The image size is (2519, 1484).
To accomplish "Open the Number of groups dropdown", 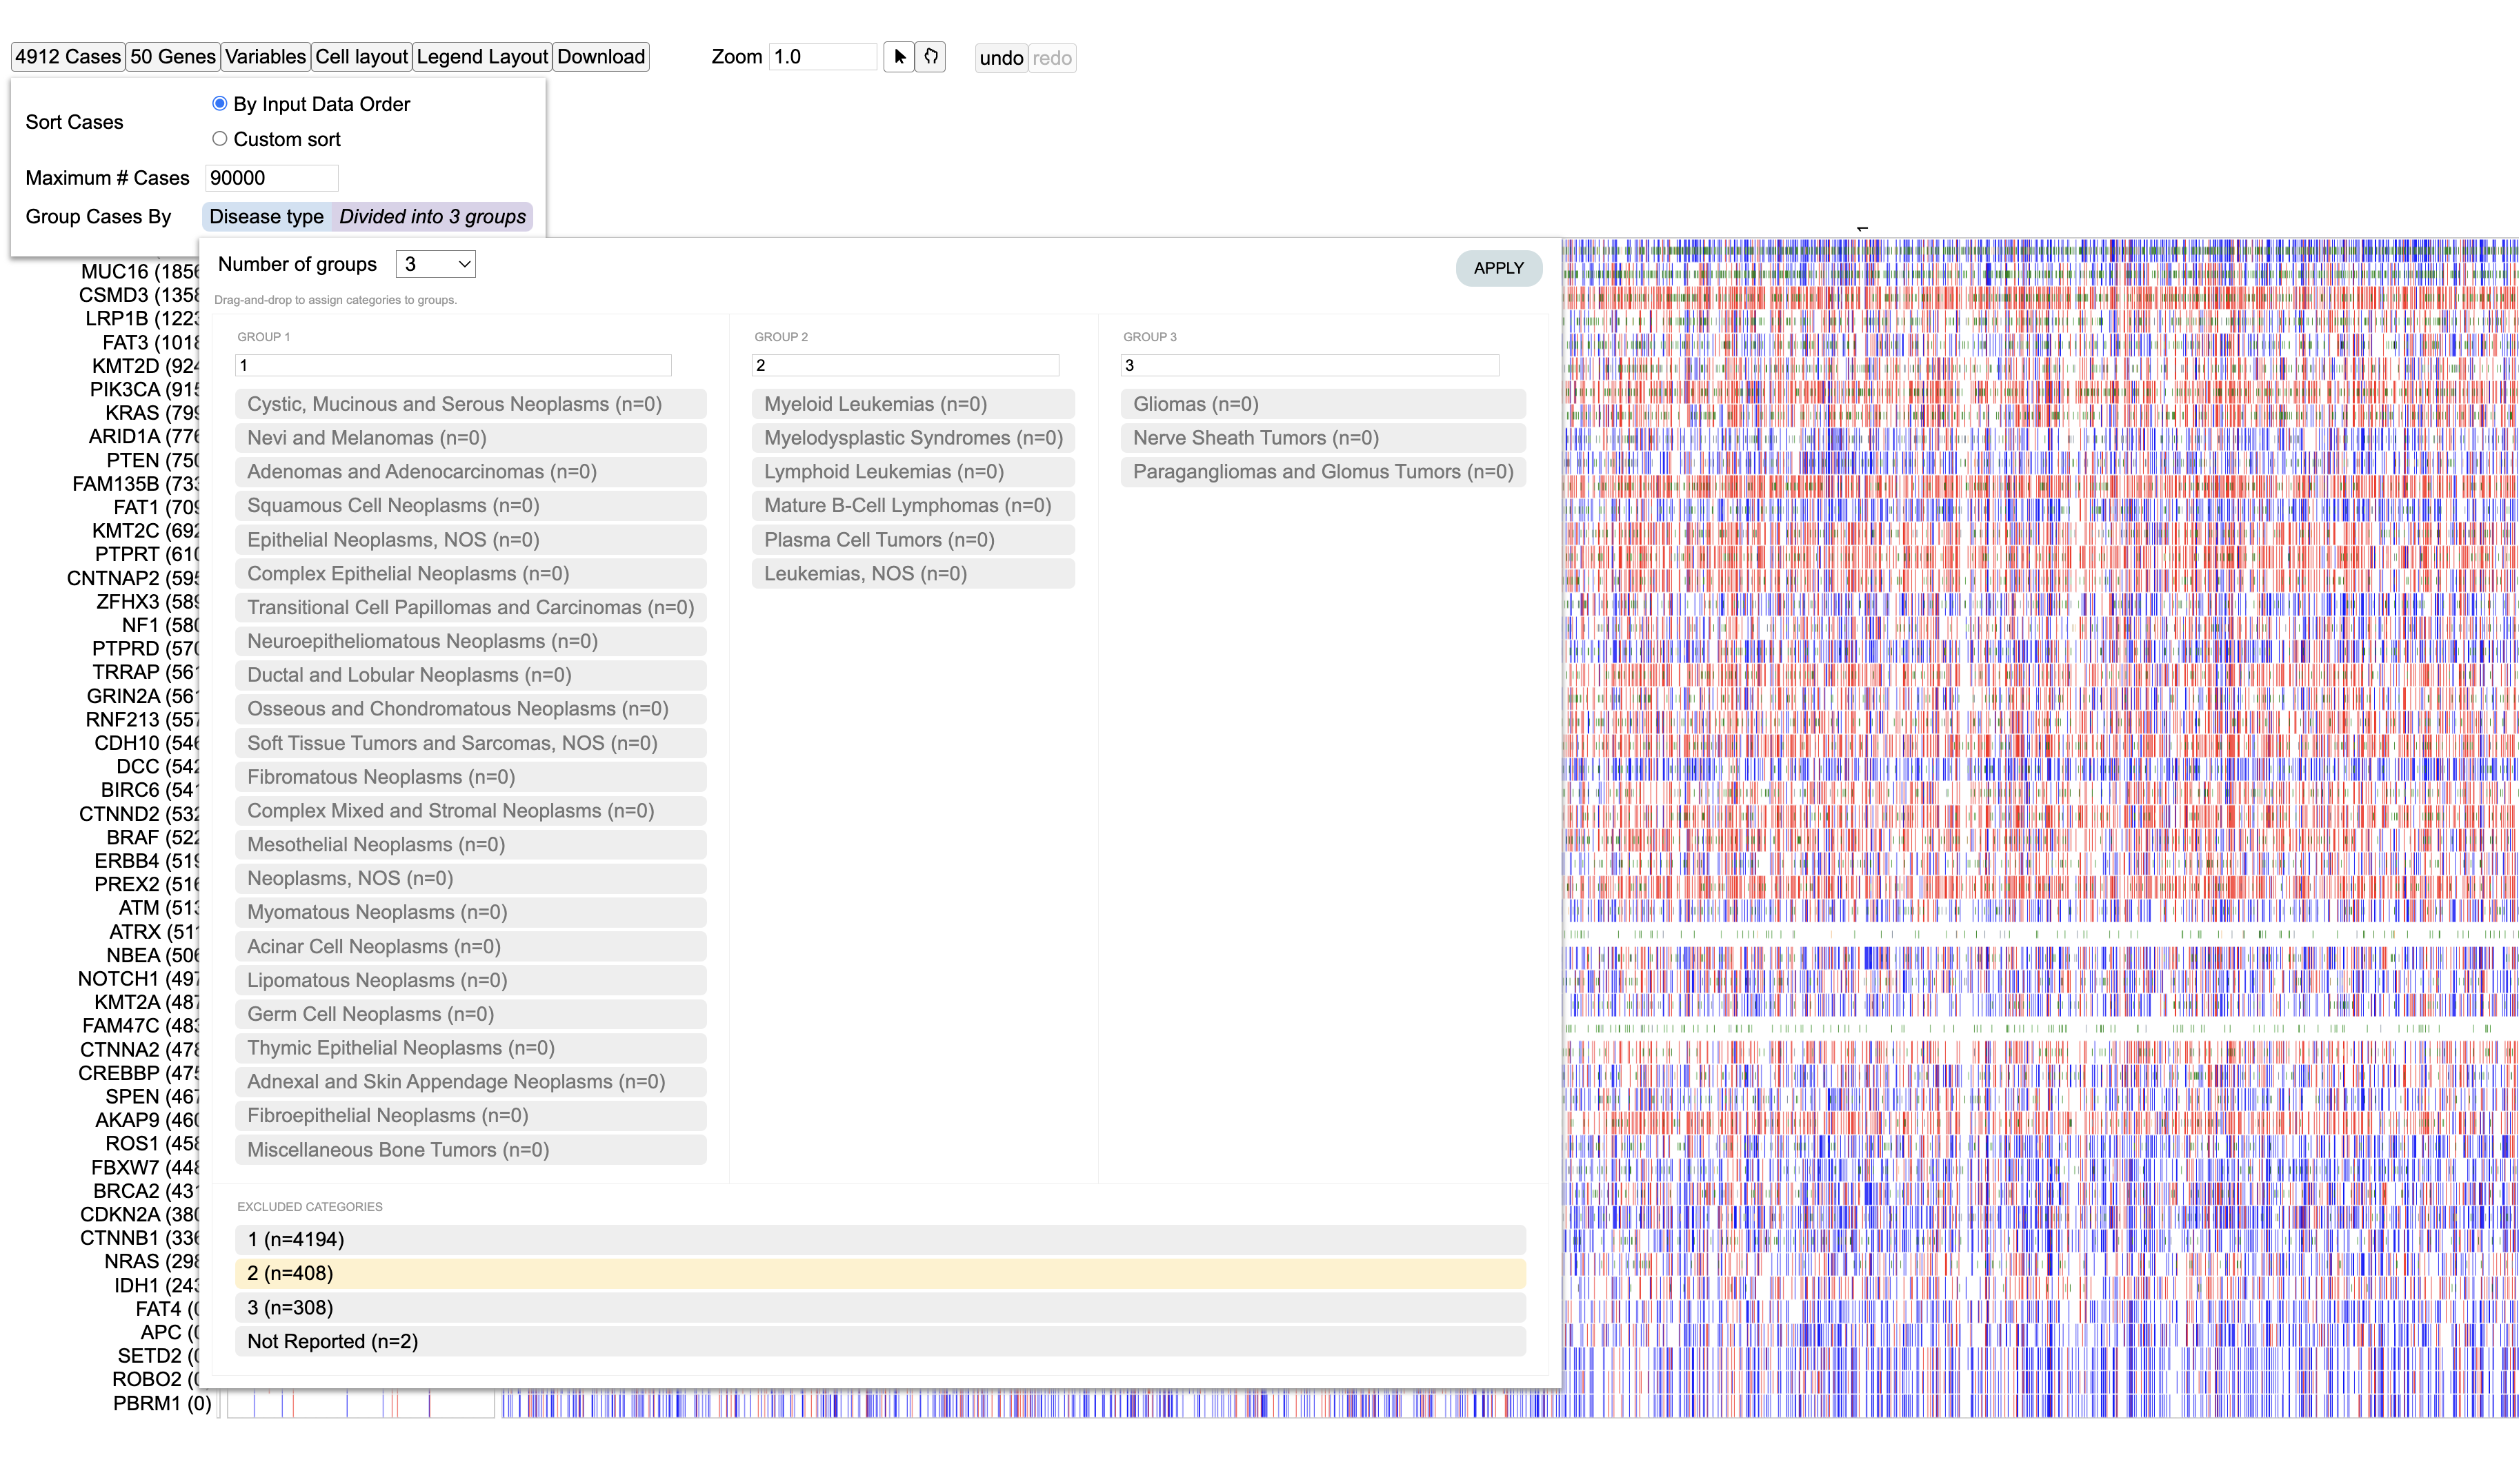I will click(435, 263).
